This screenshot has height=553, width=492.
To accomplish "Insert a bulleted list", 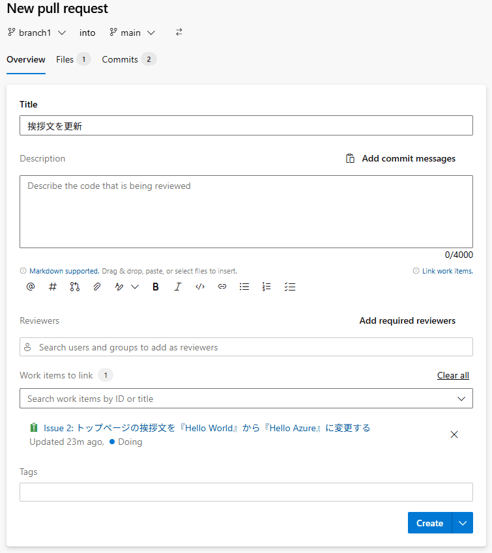I will (x=244, y=287).
